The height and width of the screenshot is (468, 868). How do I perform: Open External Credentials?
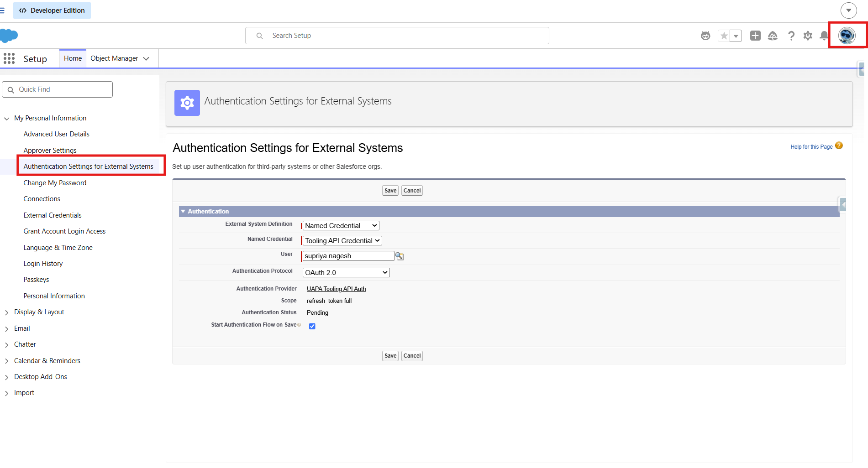point(53,215)
